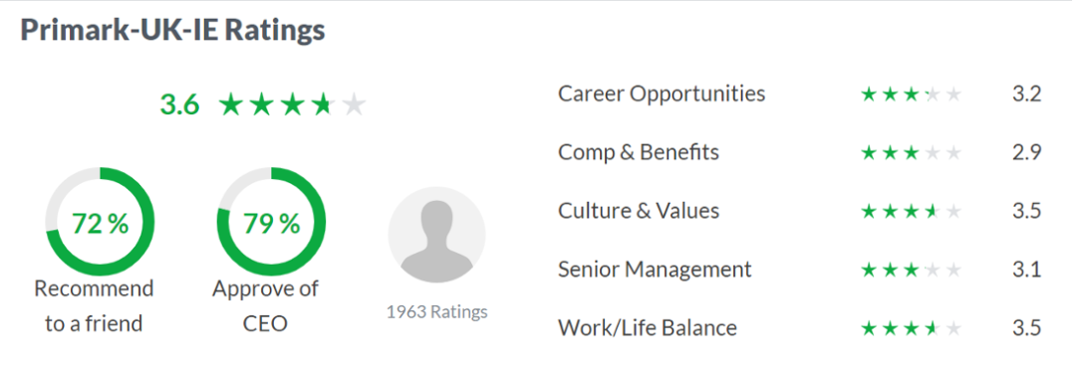Click the Career Opportunities star rating
Image resolution: width=1076 pixels, height=370 pixels.
click(912, 93)
